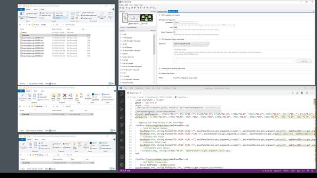
Task: Toggle Item check boxes in Scripts Explorer
Action: (x=82, y=13)
